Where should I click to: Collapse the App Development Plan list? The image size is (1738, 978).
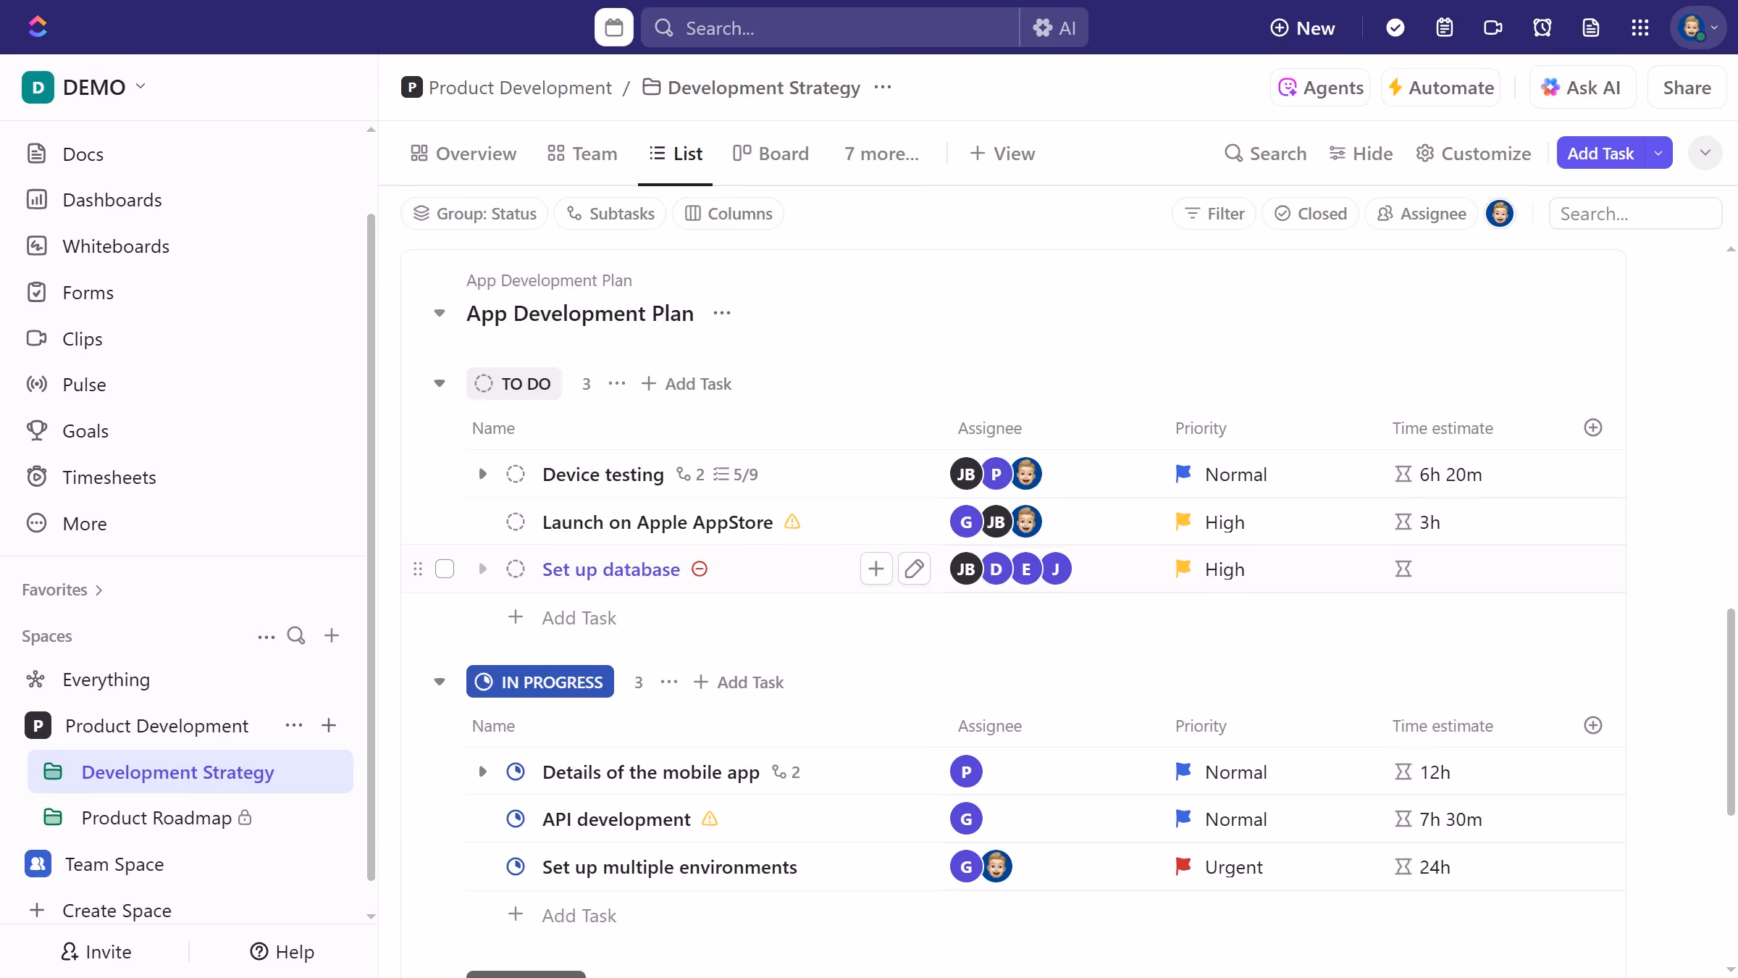[x=439, y=313]
